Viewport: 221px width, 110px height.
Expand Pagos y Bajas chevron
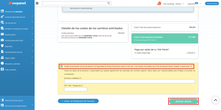pos(32,57)
